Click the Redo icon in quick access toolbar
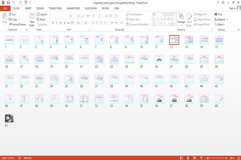This screenshot has height=160, width=241. (20, 2)
